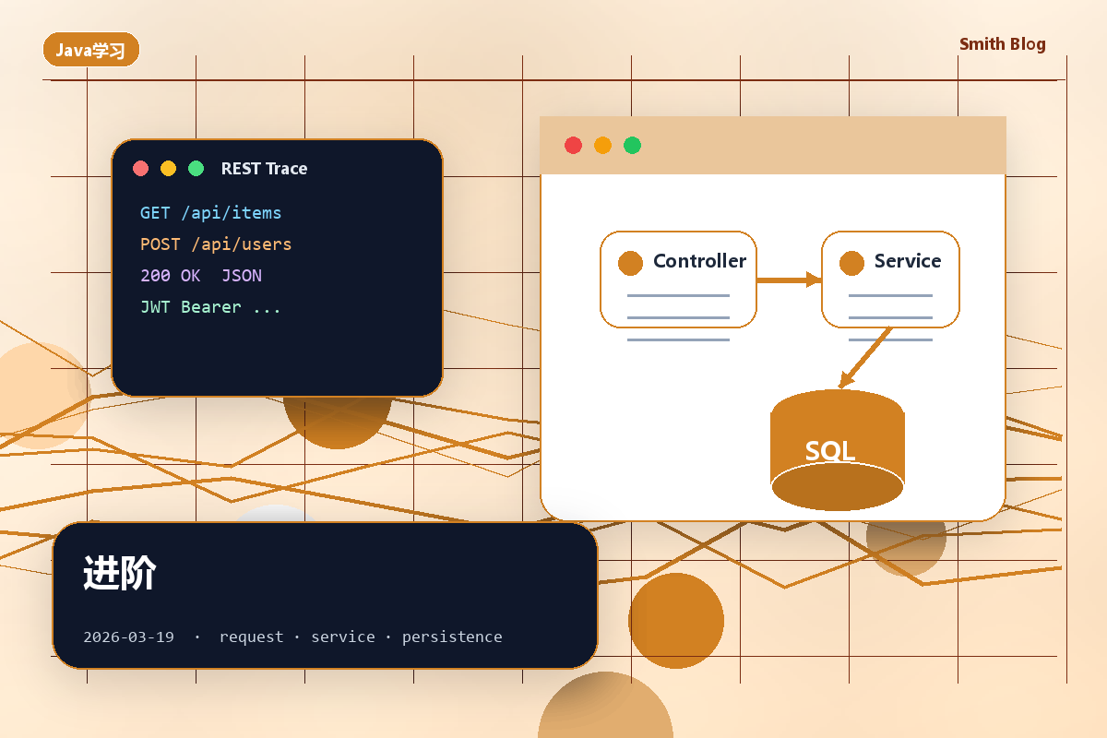Click the red dot in diagram window
Viewport: 1107px width, 738px height.
click(573, 145)
